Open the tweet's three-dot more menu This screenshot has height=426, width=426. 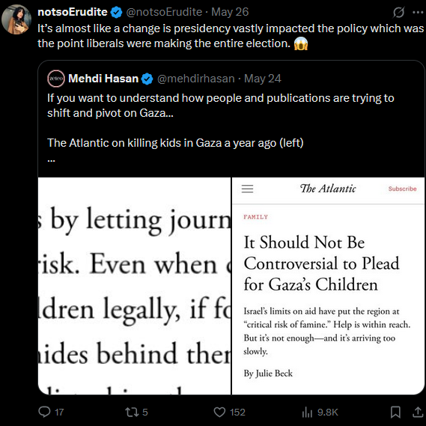[x=418, y=12]
